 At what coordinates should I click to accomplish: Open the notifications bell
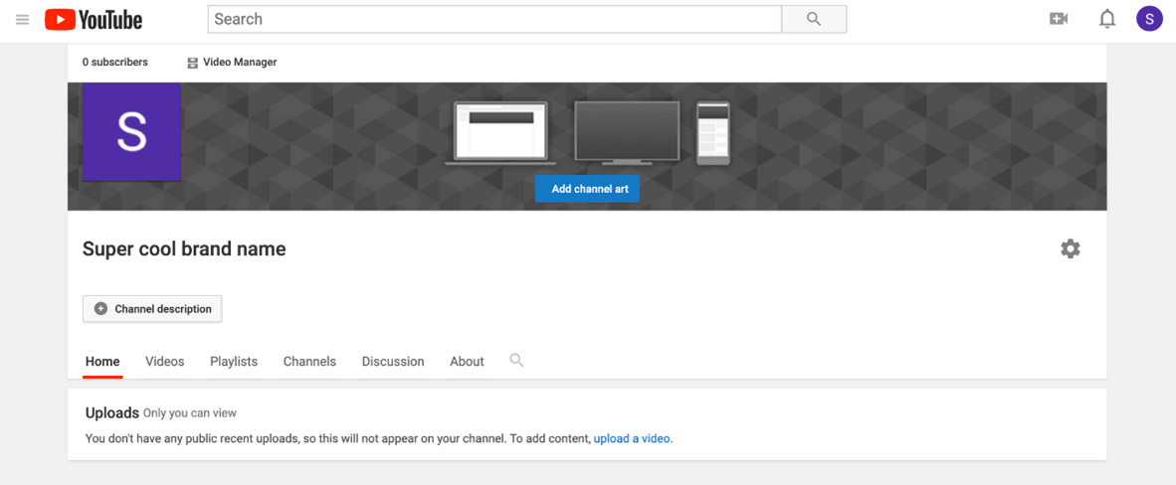pos(1106,19)
